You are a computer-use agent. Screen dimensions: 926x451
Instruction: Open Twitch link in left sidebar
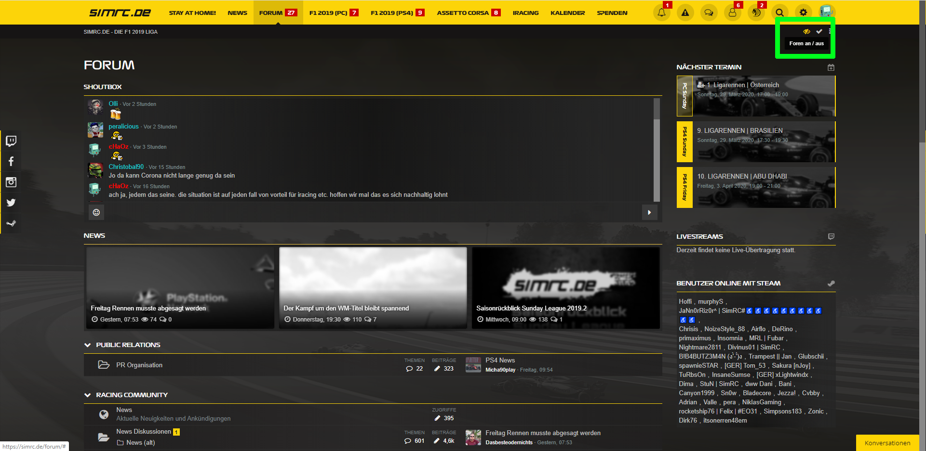[x=11, y=141]
